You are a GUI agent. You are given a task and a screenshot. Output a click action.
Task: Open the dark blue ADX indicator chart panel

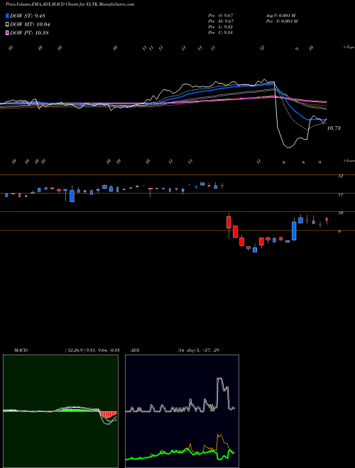click(182, 411)
